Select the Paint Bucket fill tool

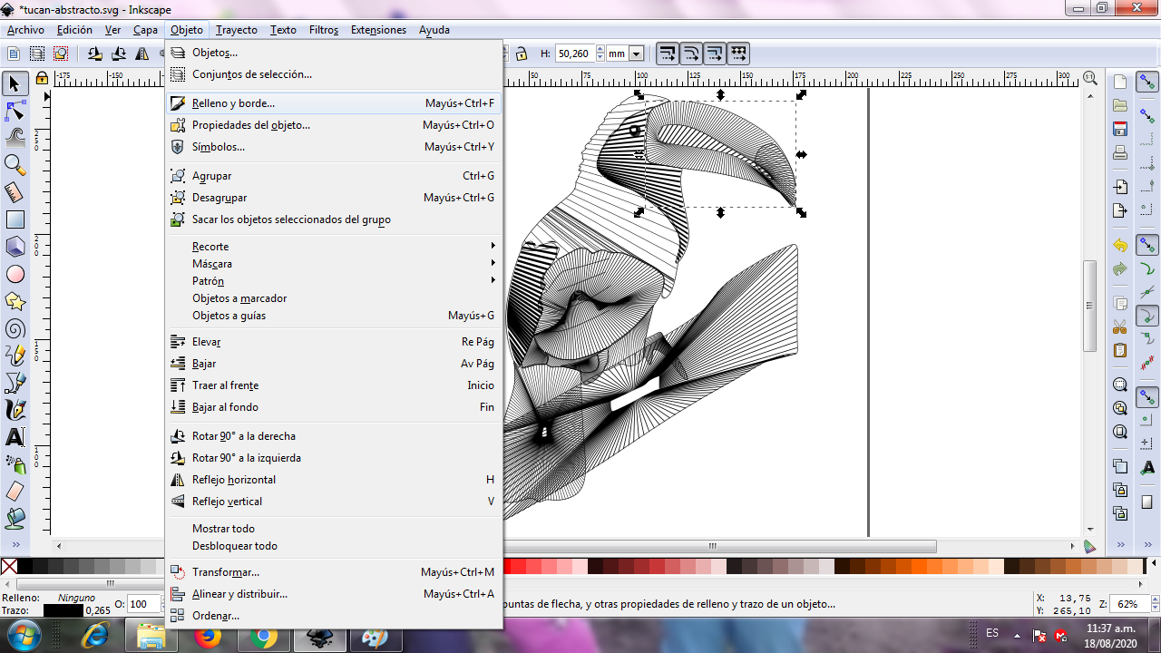point(15,518)
